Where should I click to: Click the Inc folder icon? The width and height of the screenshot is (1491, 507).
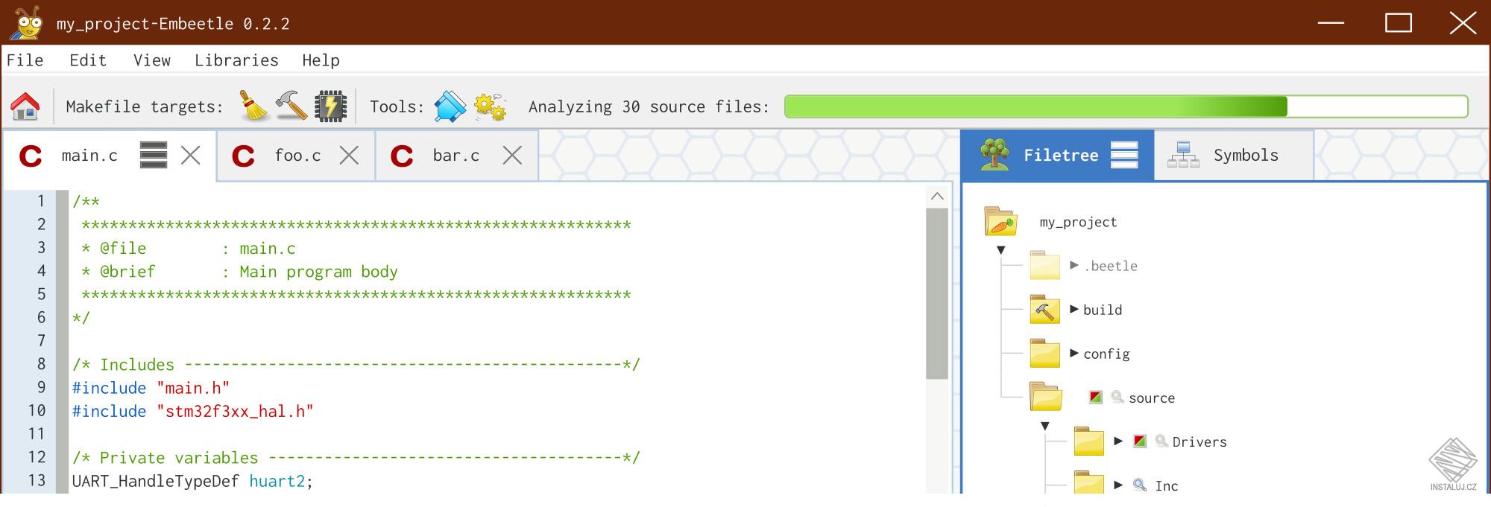[x=1088, y=482]
